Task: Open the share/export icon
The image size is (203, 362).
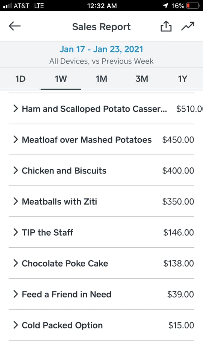Action: click(166, 26)
